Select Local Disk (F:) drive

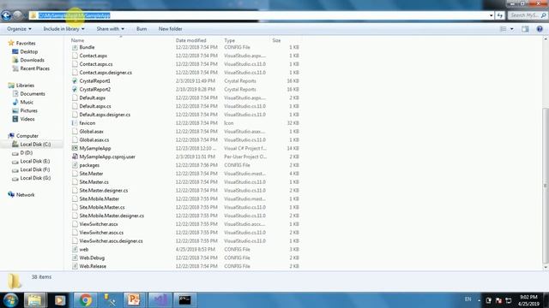coord(35,169)
